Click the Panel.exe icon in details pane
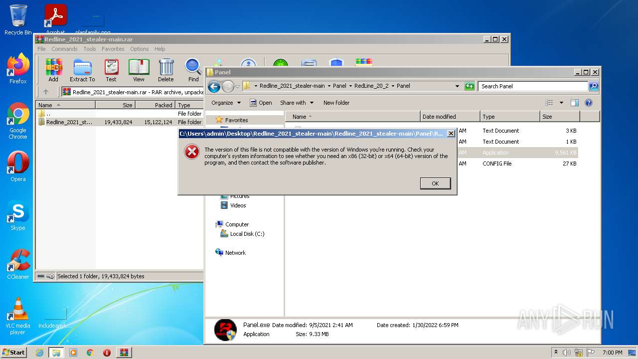The height and width of the screenshot is (359, 638). click(225, 330)
